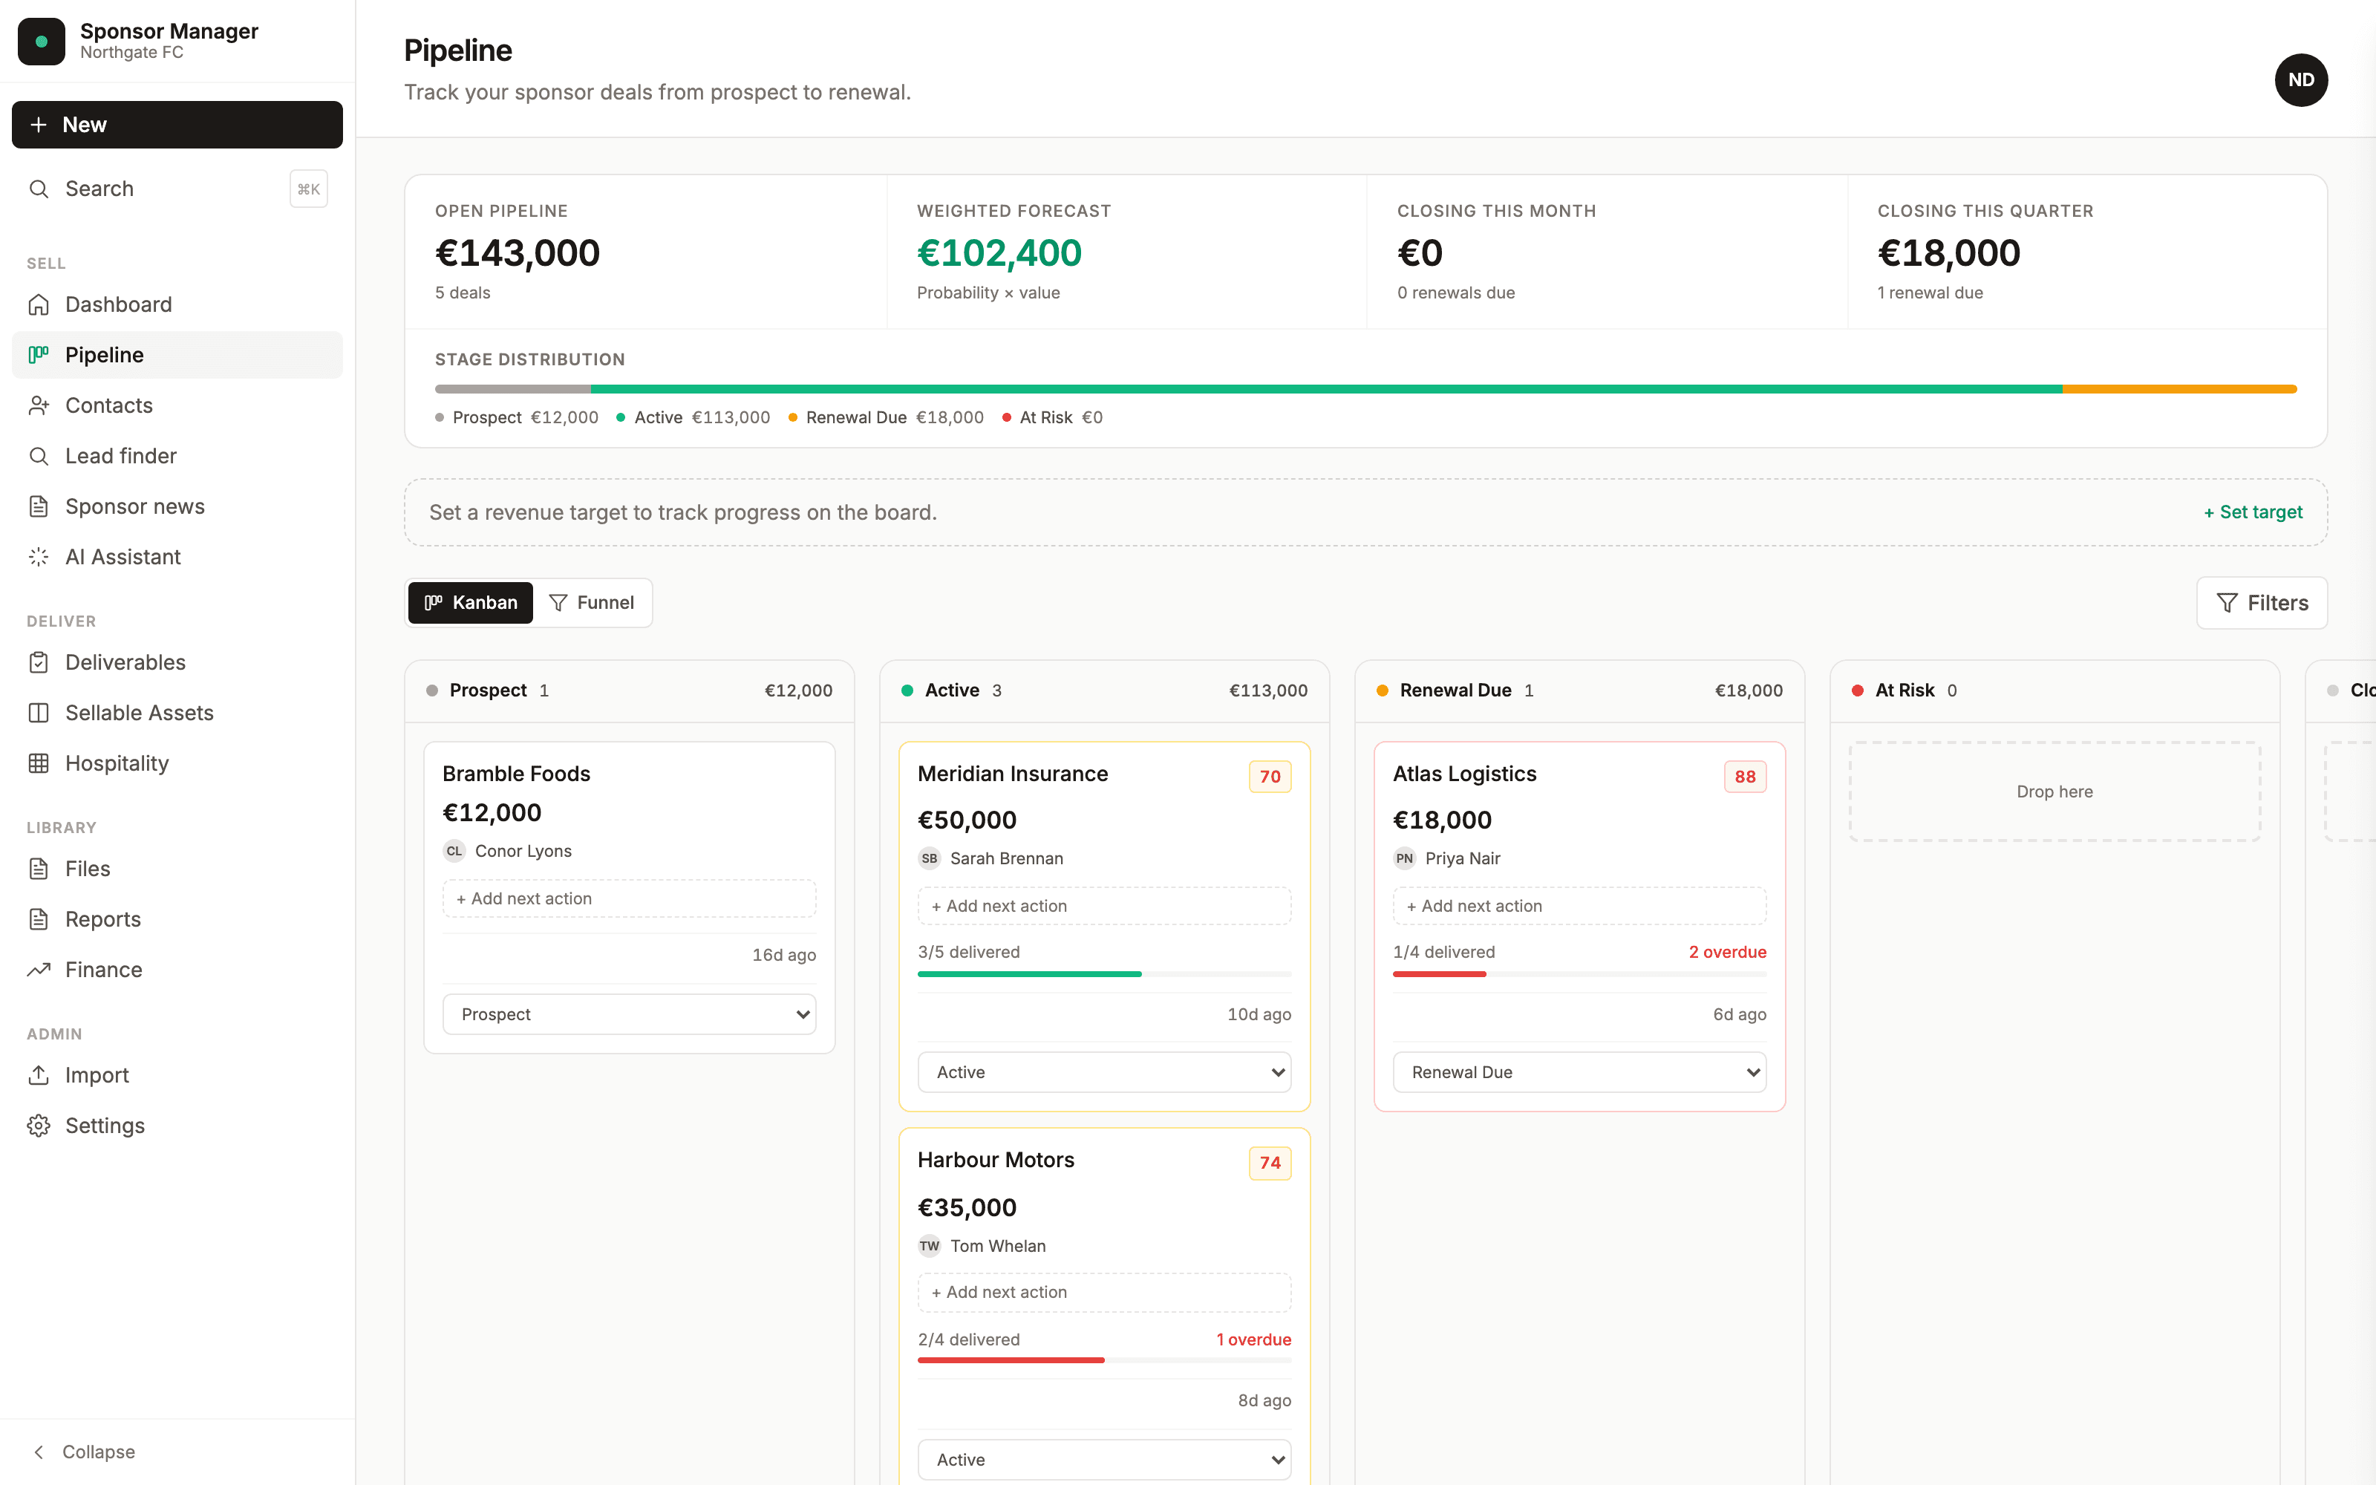Open Lead finder
The height and width of the screenshot is (1485, 2376).
177,456
